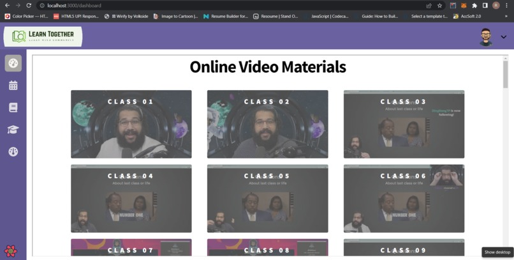This screenshot has height=260, width=514.
Task: Open the AccSoft 2.0 bookmark
Action: pos(467,16)
